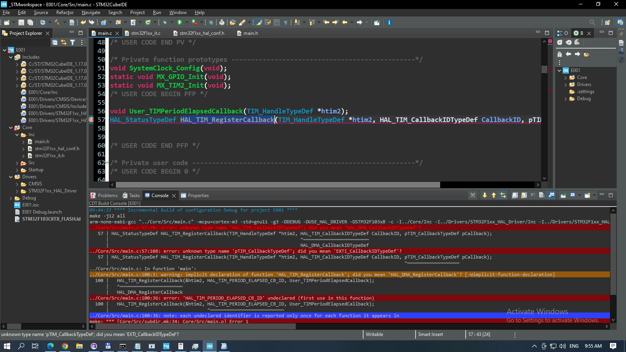Expand the Src folder under Core
Viewport: 626px width, 352px height.
click(17, 163)
